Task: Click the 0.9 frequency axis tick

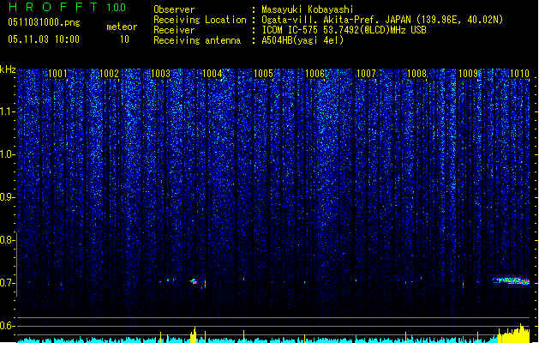Action: point(7,197)
